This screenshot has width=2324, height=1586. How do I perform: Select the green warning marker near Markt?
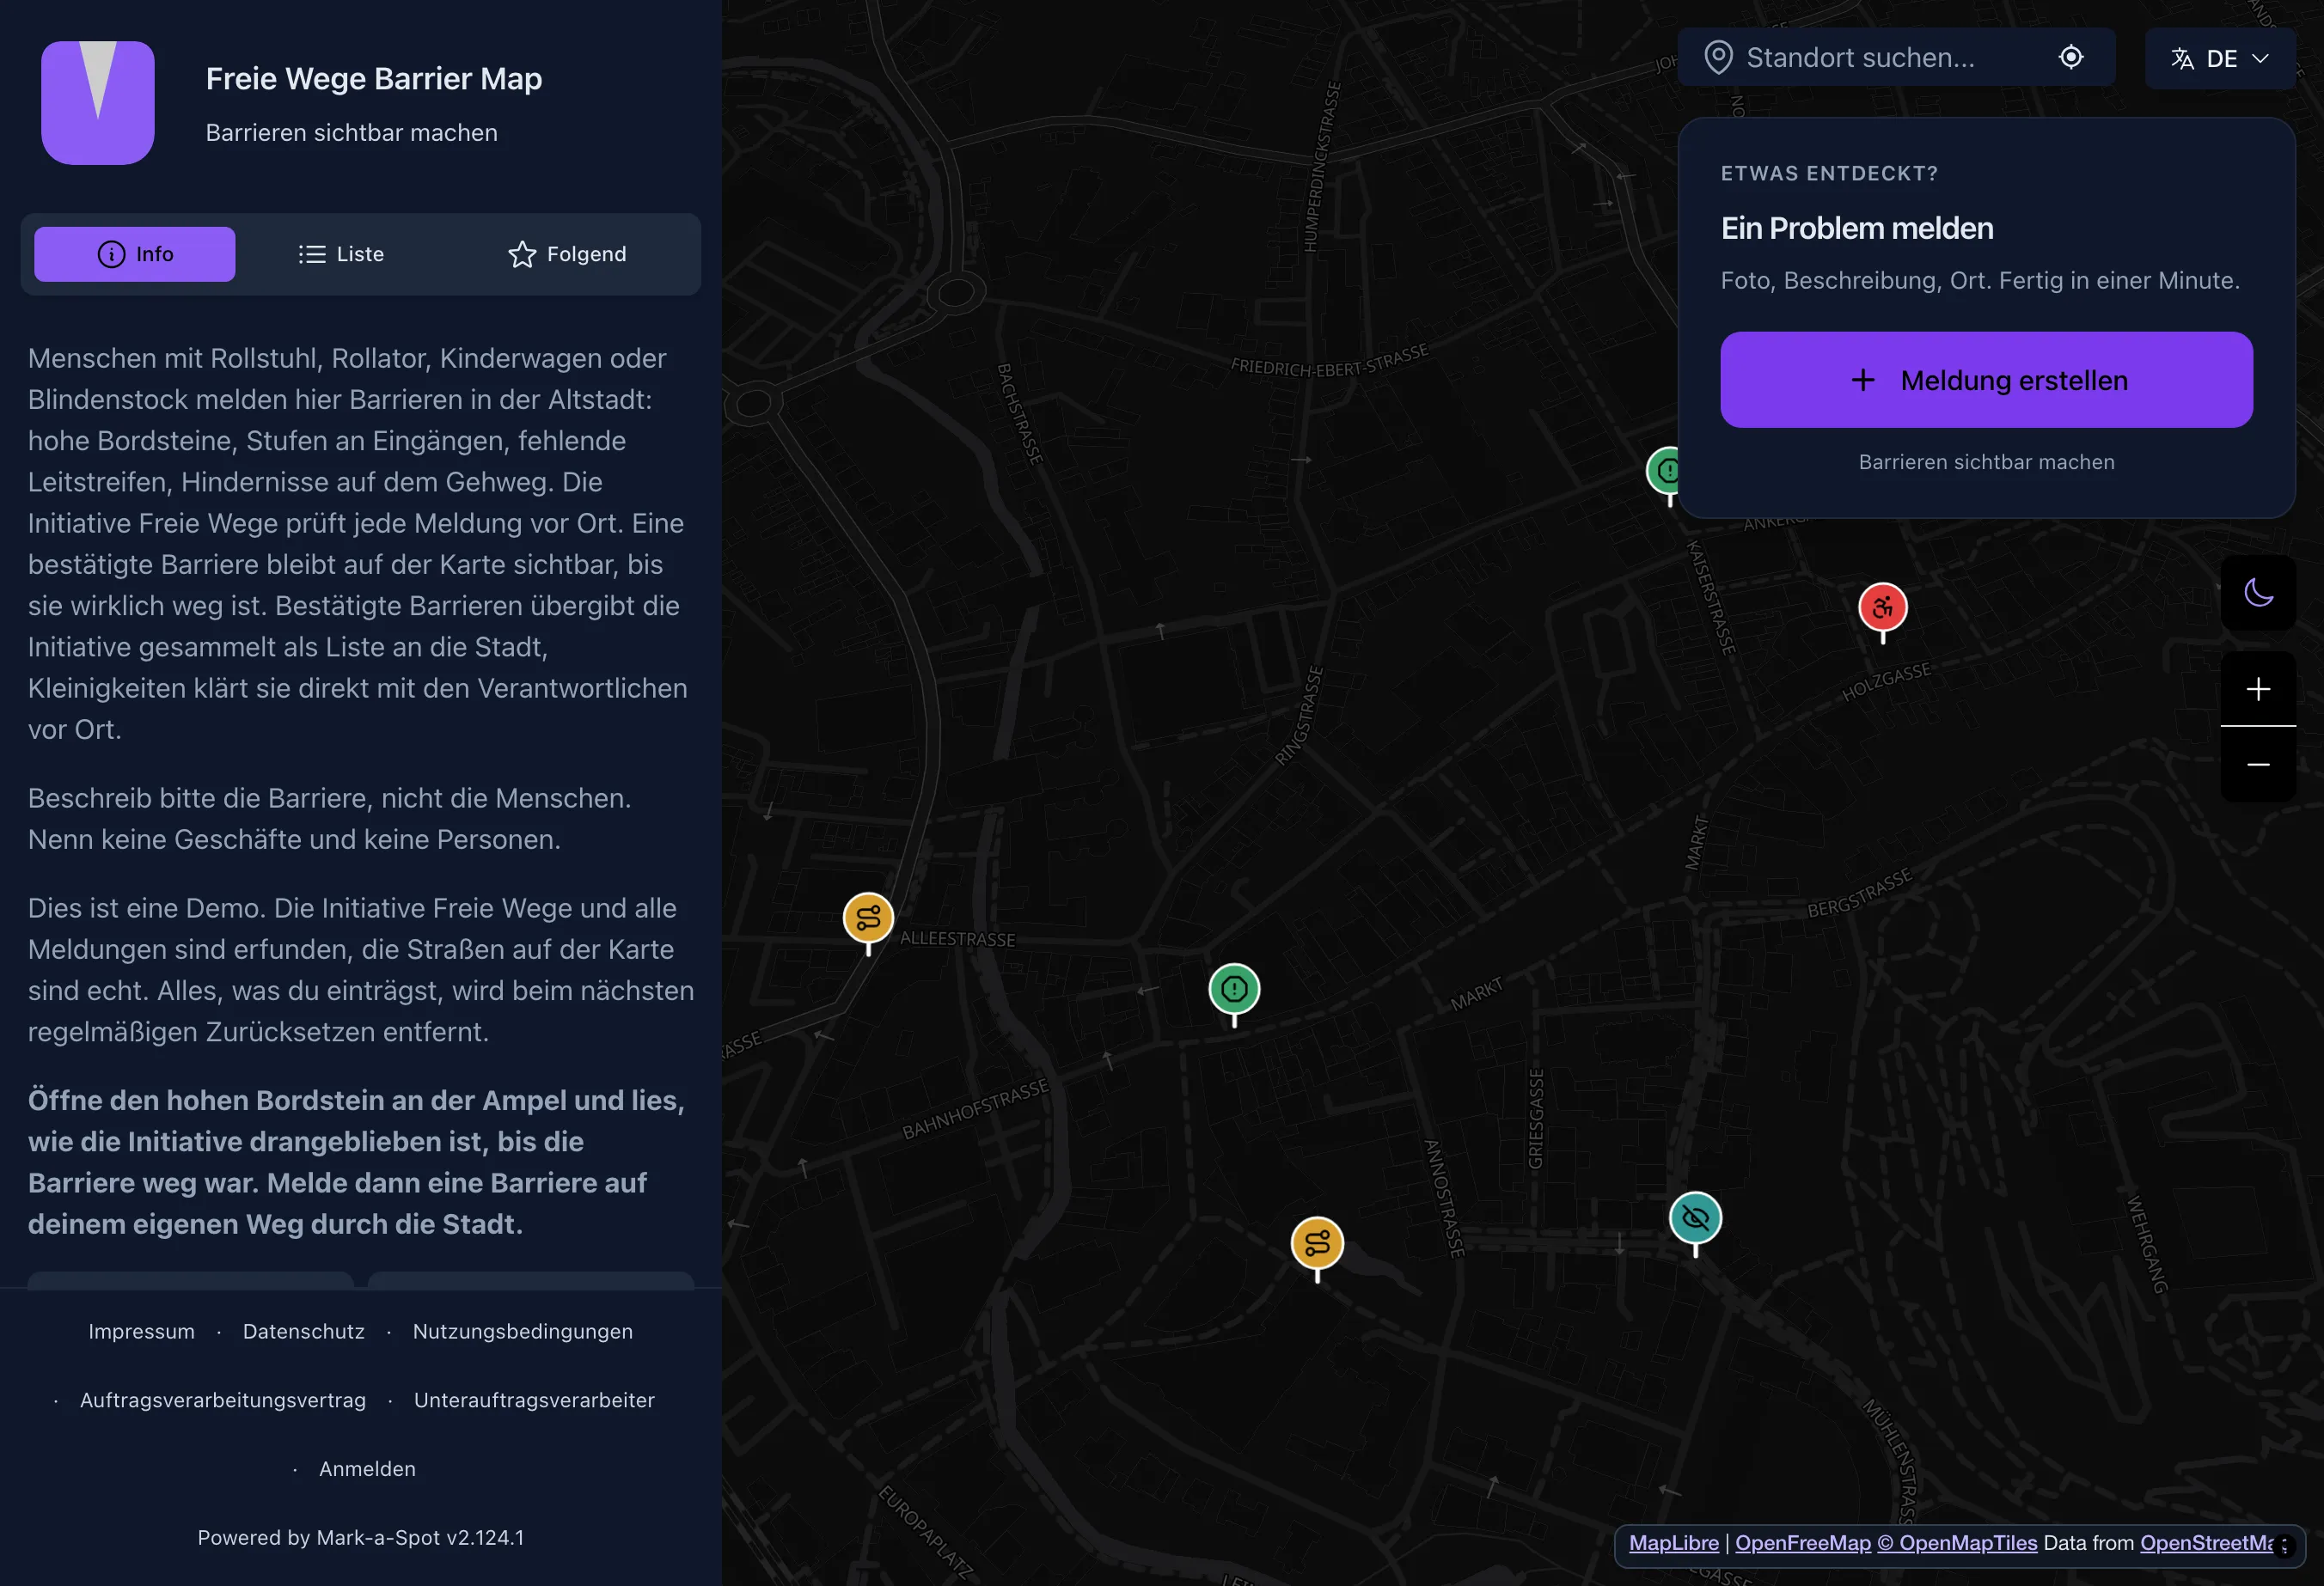point(1234,990)
